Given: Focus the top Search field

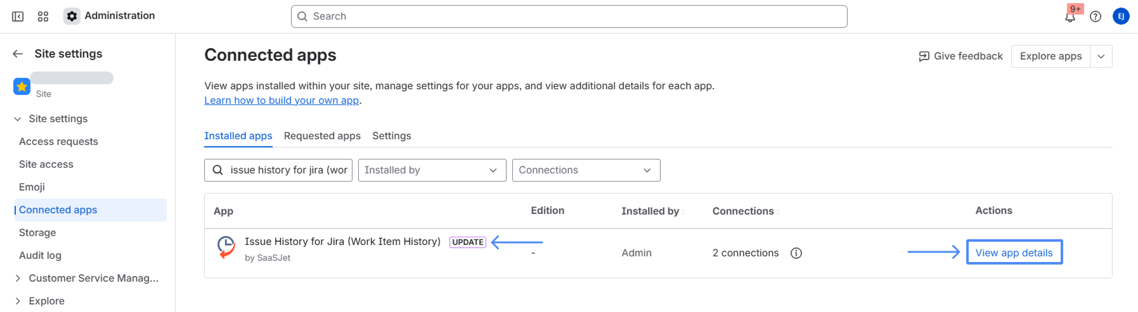Looking at the screenshot, I should pos(569,16).
